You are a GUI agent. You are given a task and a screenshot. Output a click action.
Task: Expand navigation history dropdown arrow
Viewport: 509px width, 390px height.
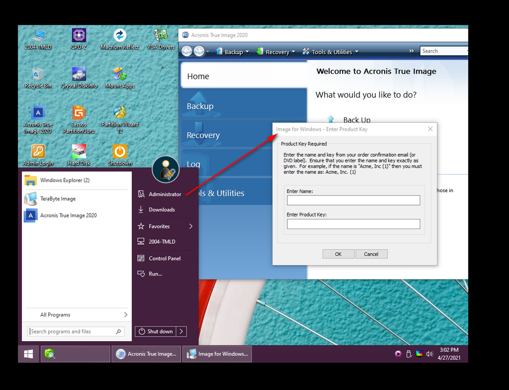pyautogui.click(x=208, y=52)
